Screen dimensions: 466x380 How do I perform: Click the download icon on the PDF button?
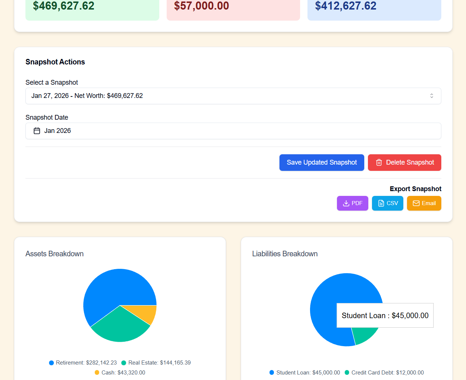click(x=346, y=203)
